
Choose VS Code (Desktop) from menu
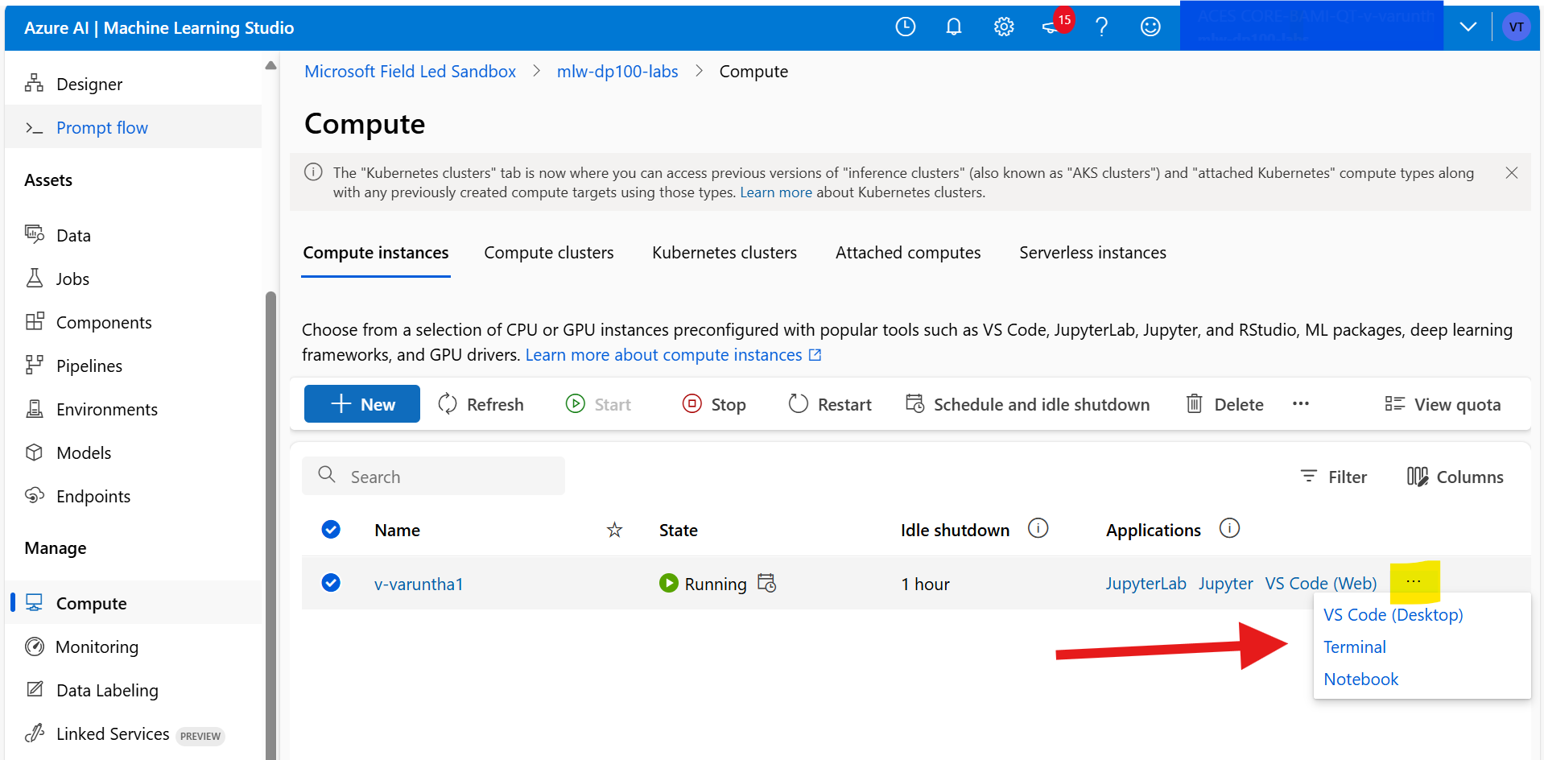1393,615
